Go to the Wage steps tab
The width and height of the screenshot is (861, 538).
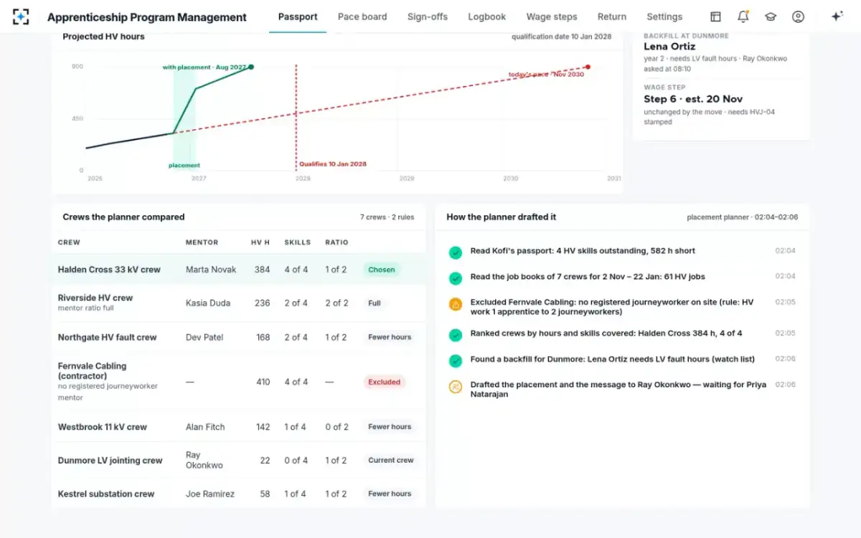(552, 16)
